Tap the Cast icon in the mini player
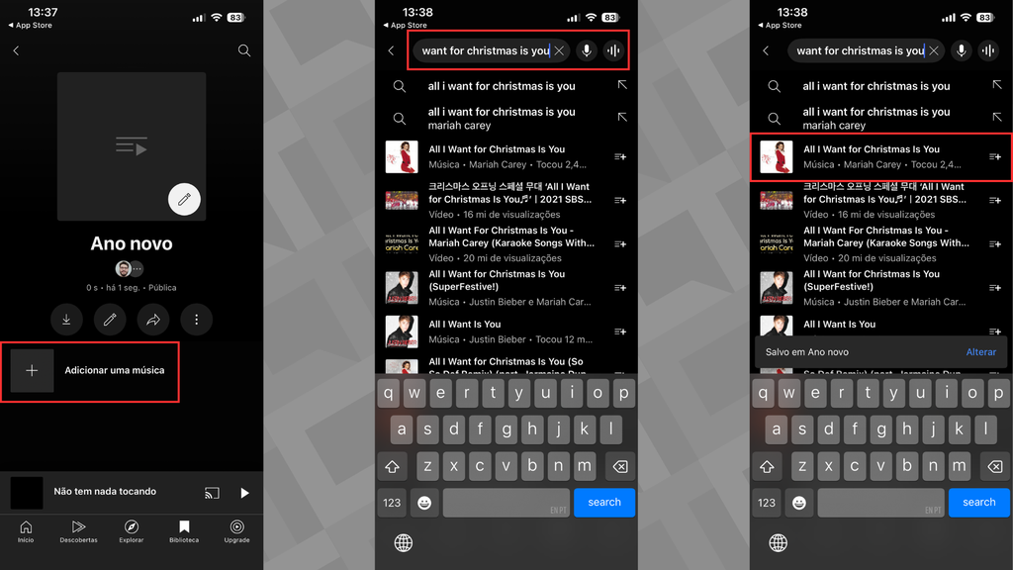 coord(212,492)
